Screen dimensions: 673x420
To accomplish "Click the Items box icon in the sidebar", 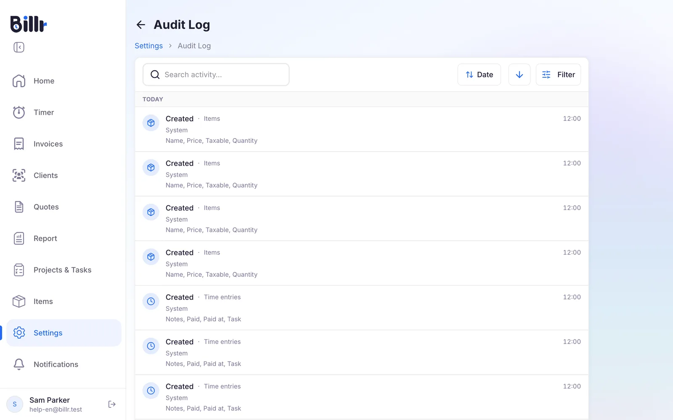I will point(19,301).
